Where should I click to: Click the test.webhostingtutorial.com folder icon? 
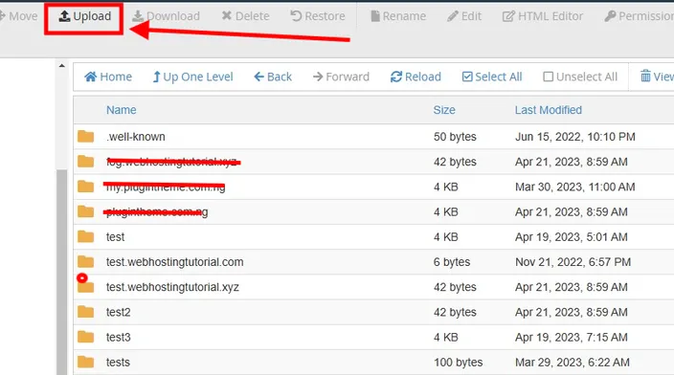[85, 261]
